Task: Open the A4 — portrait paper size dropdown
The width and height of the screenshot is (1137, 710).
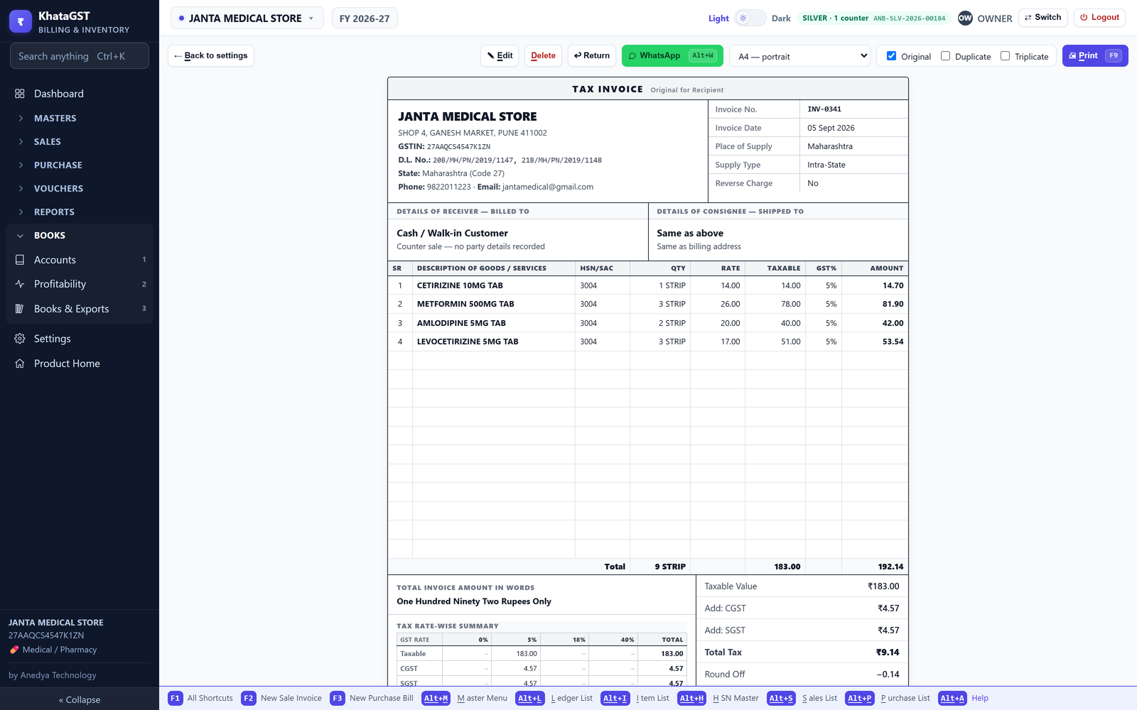Action: (799, 56)
